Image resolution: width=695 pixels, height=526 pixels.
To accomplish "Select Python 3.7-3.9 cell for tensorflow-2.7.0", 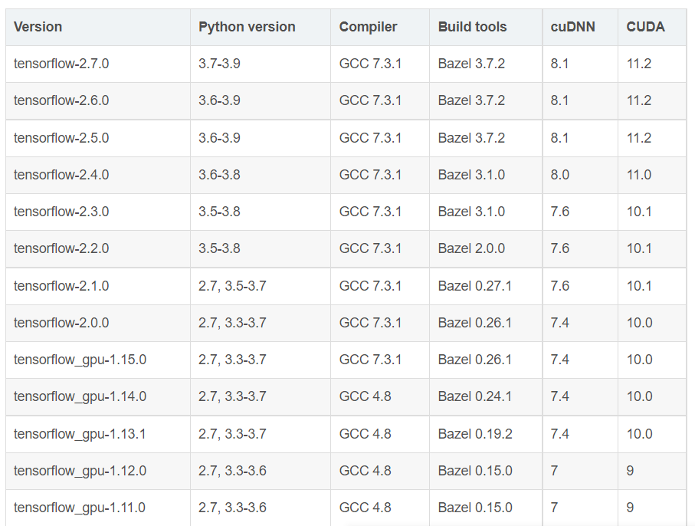I will click(x=219, y=64).
